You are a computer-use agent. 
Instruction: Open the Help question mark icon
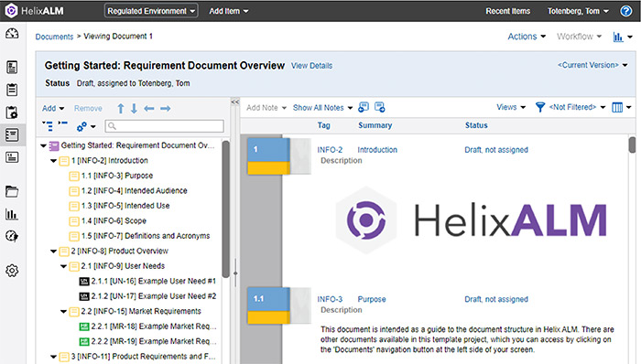click(625, 11)
